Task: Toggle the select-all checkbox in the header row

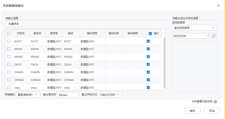Action: [8, 33]
